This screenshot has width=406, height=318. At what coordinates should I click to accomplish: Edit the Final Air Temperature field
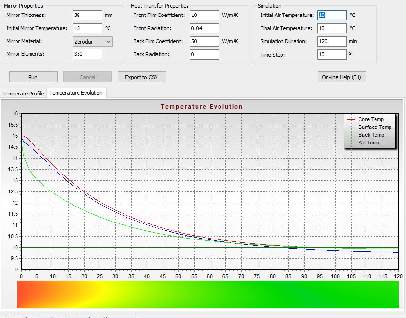pyautogui.click(x=332, y=29)
